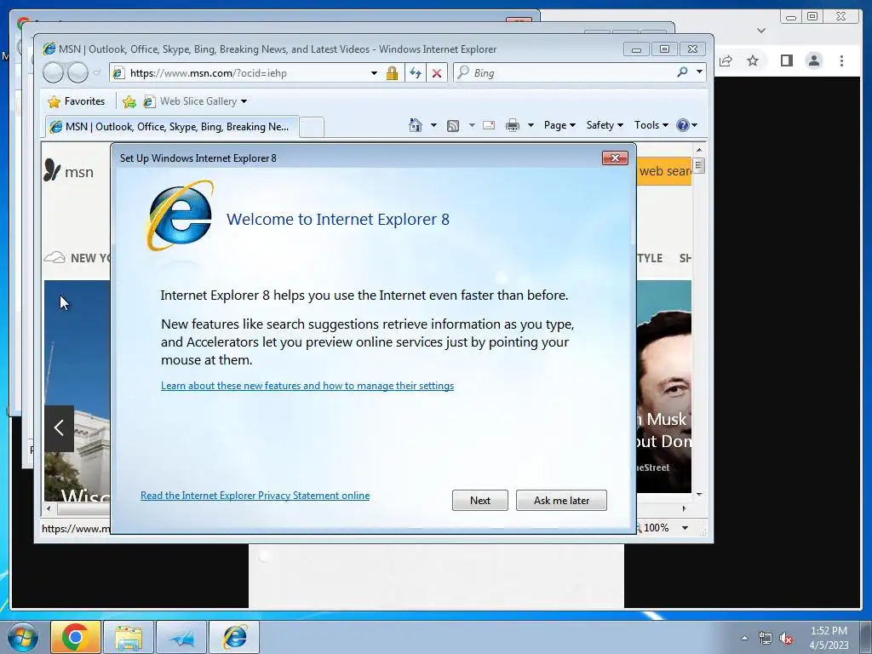Click Add to Favorites Bar icon
The image size is (872, 654).
pyautogui.click(x=129, y=101)
